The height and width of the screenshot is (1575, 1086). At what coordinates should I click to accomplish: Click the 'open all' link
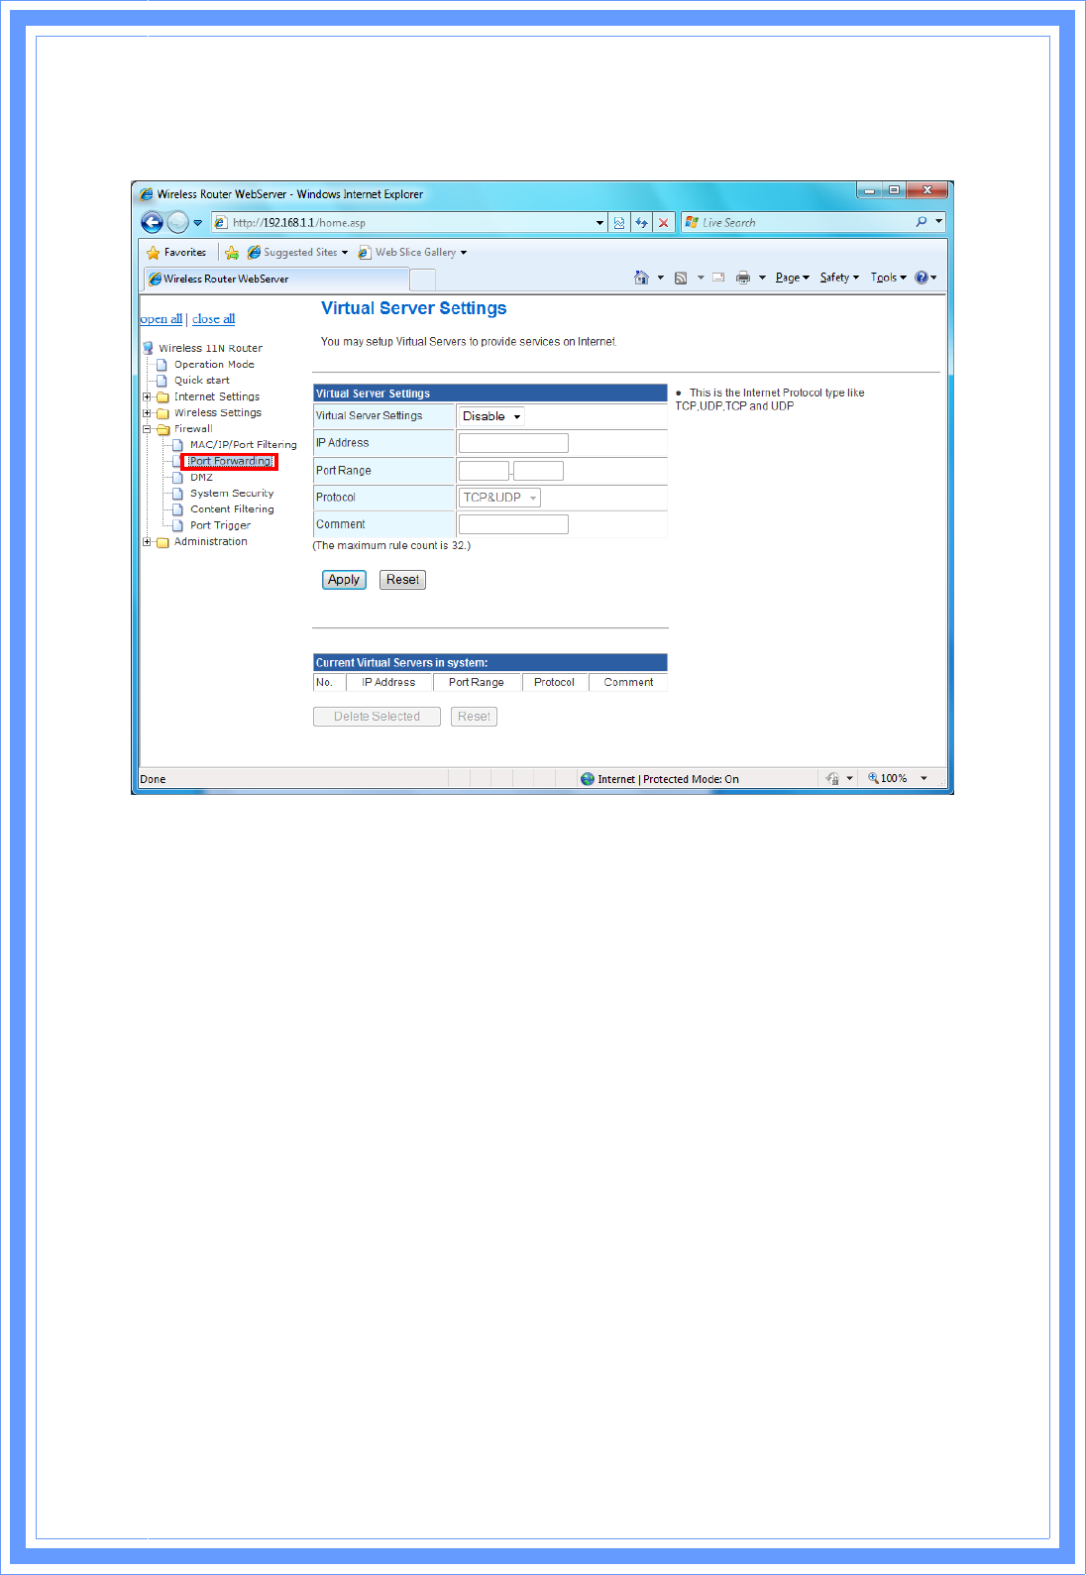point(161,318)
